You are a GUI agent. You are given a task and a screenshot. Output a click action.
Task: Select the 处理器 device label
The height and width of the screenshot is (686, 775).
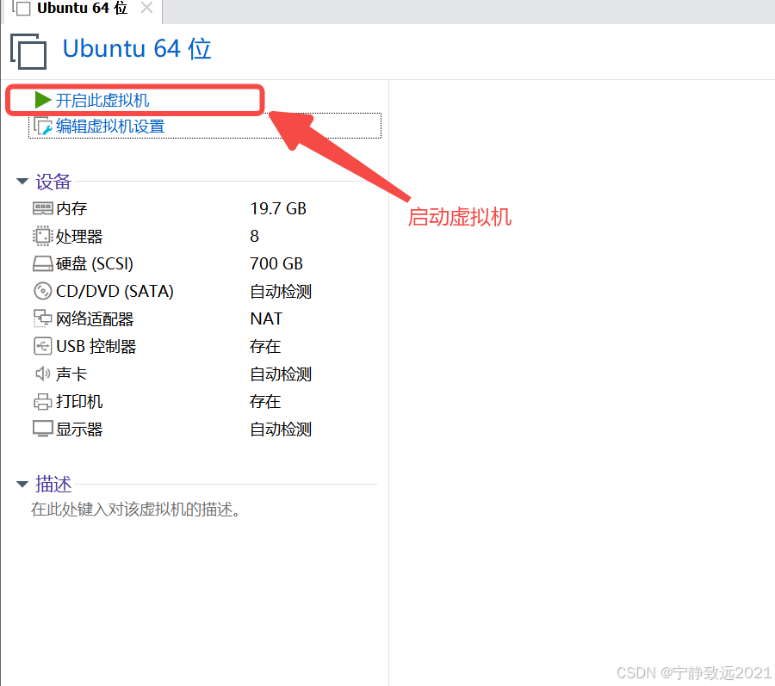point(79,236)
